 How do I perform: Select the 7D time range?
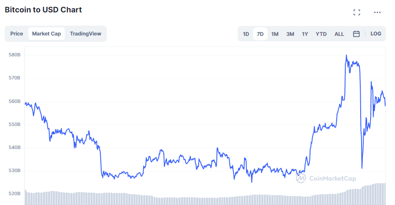pyautogui.click(x=260, y=34)
